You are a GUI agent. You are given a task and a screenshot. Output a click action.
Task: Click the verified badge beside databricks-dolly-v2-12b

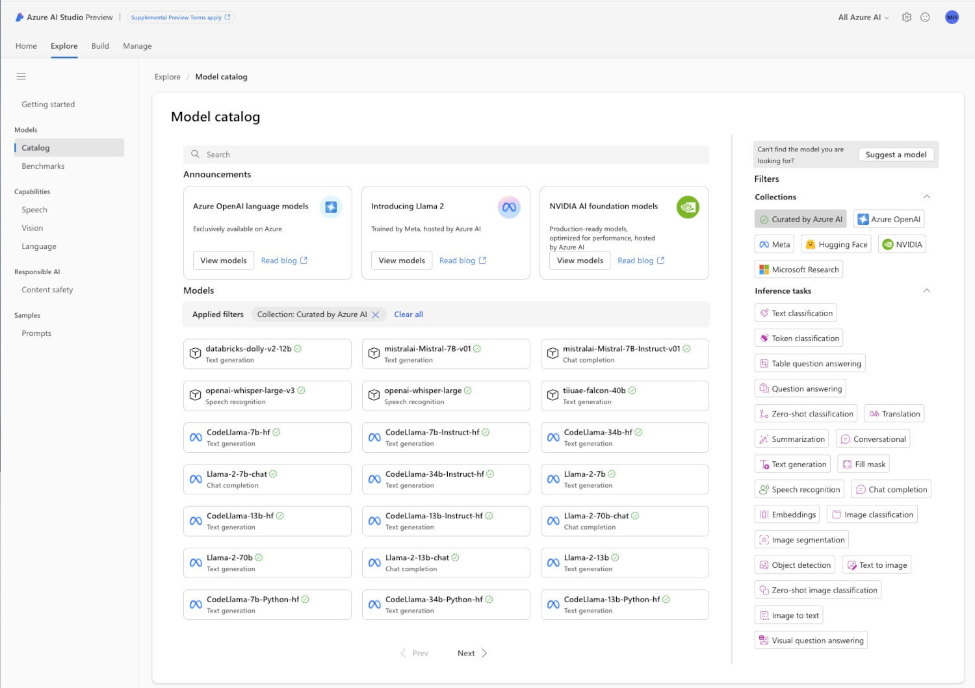(298, 349)
